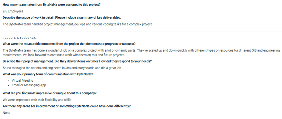Click the 'None' answer text
282x119 pixels.
(6, 113)
